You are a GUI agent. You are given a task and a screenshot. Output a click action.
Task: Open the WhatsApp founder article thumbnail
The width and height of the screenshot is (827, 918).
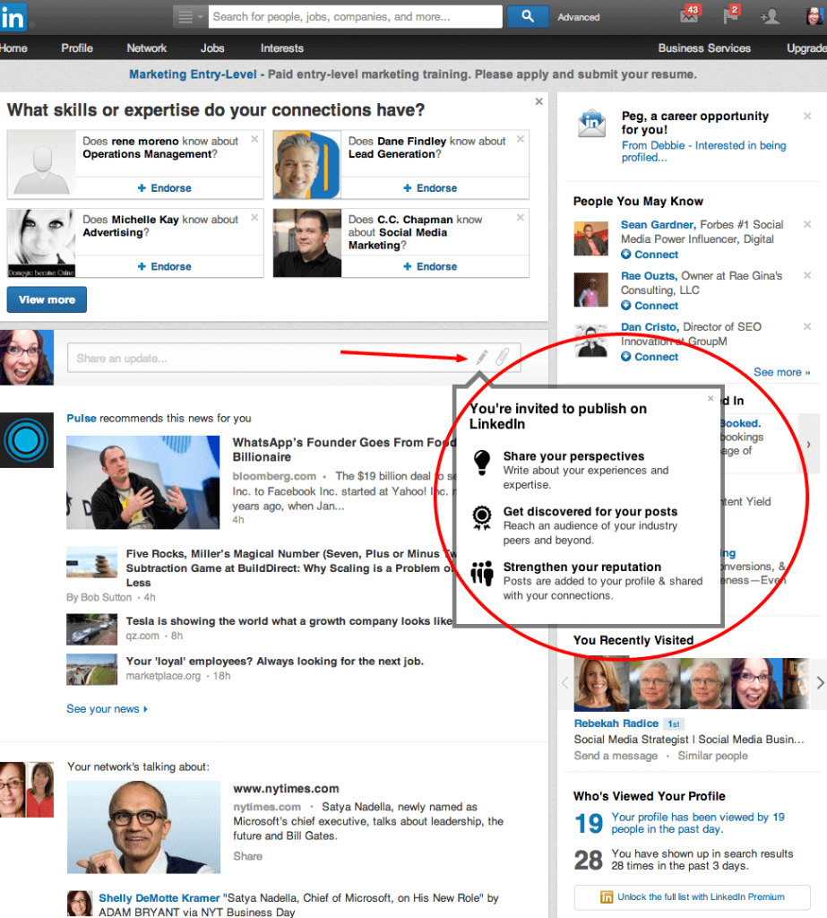[142, 481]
